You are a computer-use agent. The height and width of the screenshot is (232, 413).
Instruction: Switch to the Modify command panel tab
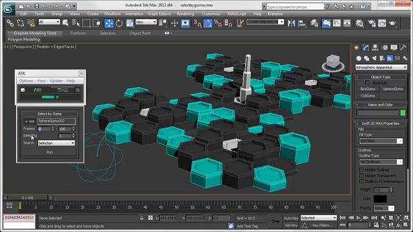coord(366,48)
